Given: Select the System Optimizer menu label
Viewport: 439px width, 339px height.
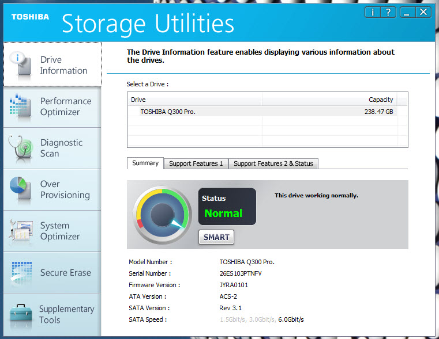Looking at the screenshot, I should 60,231.
